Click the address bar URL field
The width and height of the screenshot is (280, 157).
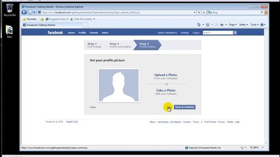[x=115, y=13]
